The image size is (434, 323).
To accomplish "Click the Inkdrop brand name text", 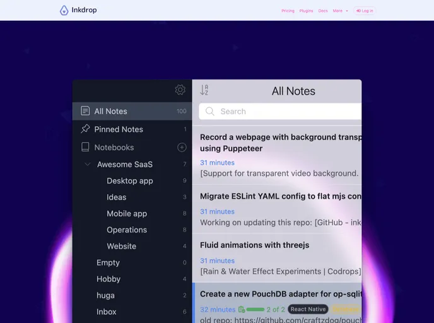I will pos(84,10).
